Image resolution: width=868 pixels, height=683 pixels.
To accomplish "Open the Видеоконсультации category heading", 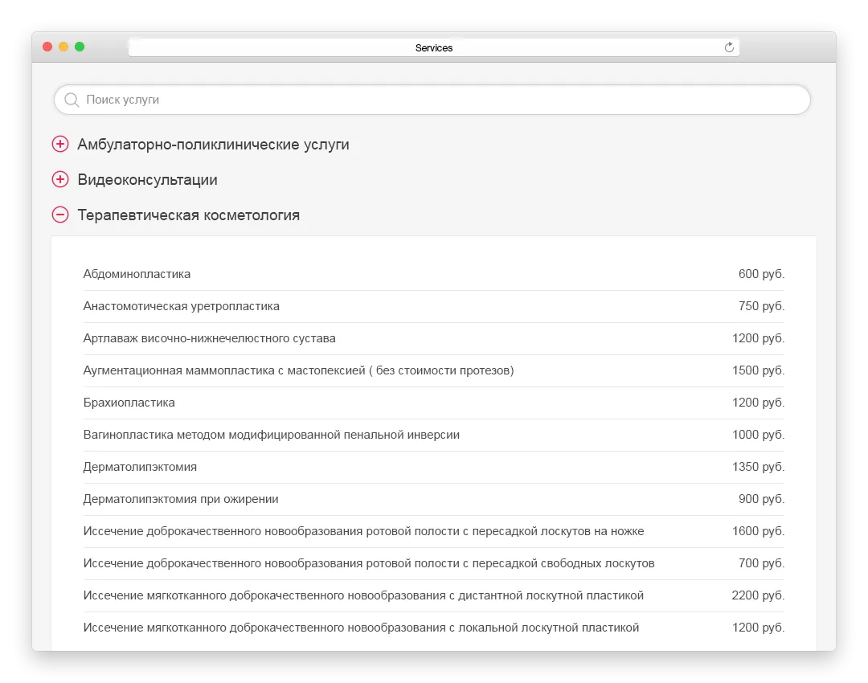I will pos(147,180).
